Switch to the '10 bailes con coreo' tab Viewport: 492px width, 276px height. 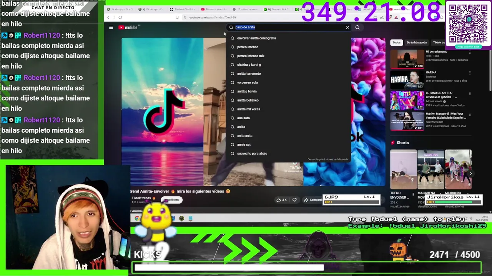(x=245, y=9)
